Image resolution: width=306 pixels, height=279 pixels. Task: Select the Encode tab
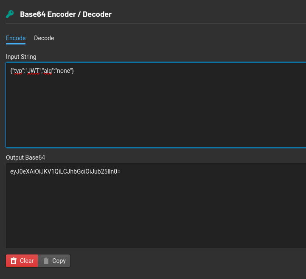(16, 38)
